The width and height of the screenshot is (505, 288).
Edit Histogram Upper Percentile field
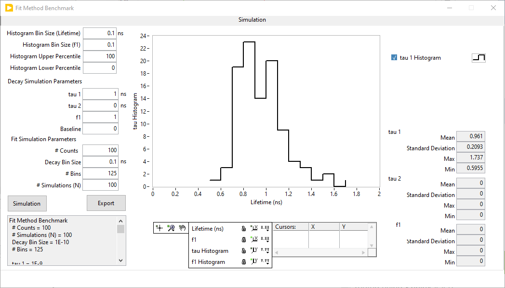(100, 56)
